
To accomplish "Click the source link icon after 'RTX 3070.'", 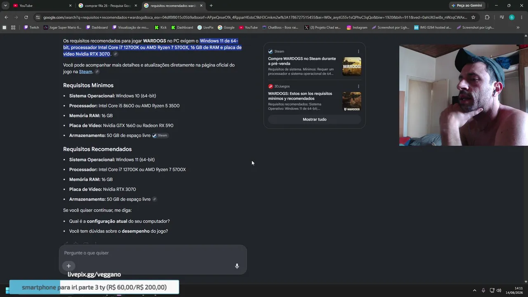I will 115,54.
